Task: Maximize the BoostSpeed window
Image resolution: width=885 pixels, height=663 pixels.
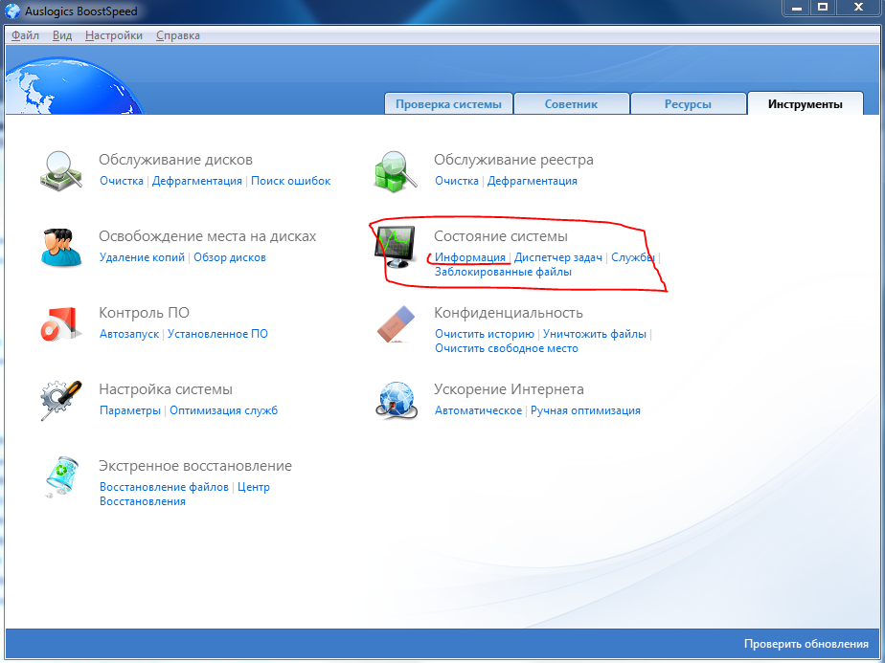Action: [823, 8]
